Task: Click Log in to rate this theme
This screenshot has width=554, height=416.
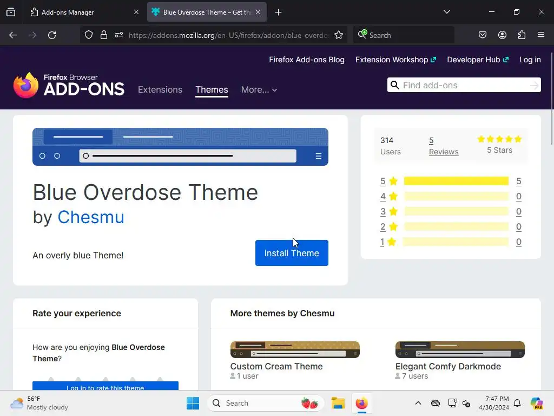Action: click(105, 386)
